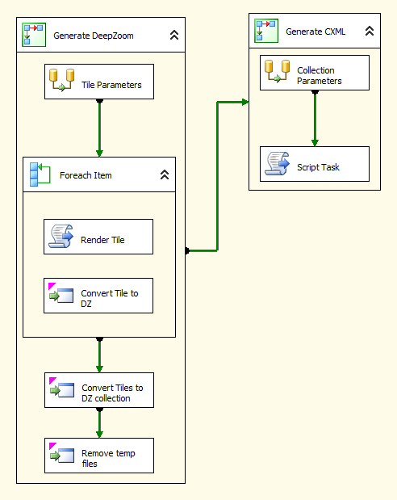
Task: Click the Convert Tiles to DZ collection icon
Action: pyautogui.click(x=62, y=388)
